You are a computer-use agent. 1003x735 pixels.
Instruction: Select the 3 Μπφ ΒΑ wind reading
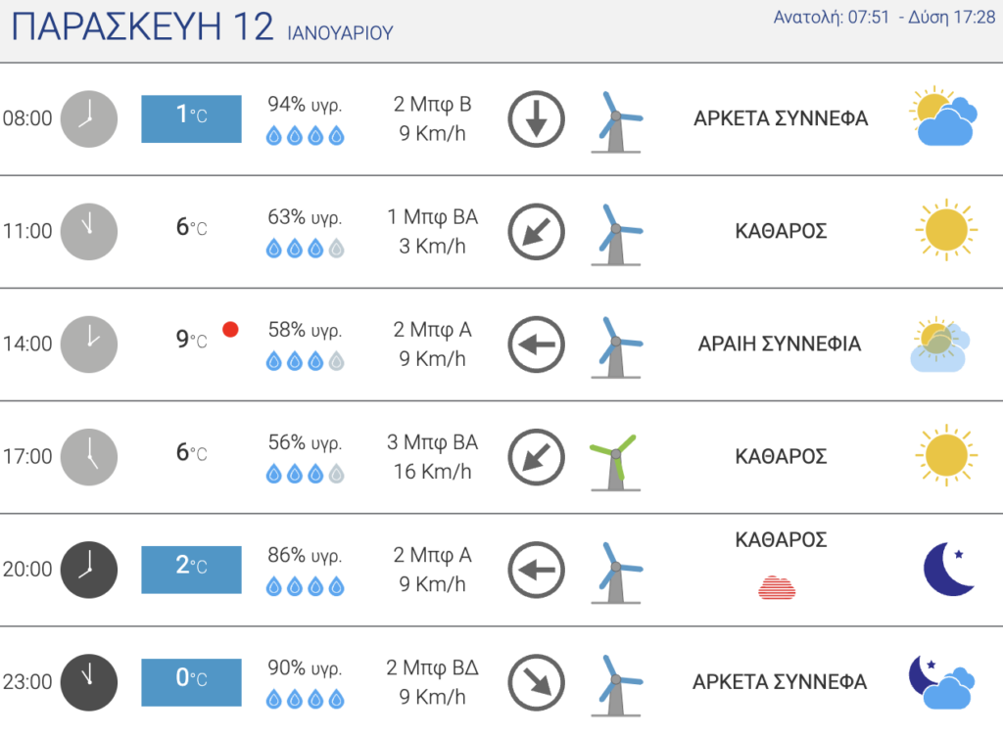(x=432, y=442)
